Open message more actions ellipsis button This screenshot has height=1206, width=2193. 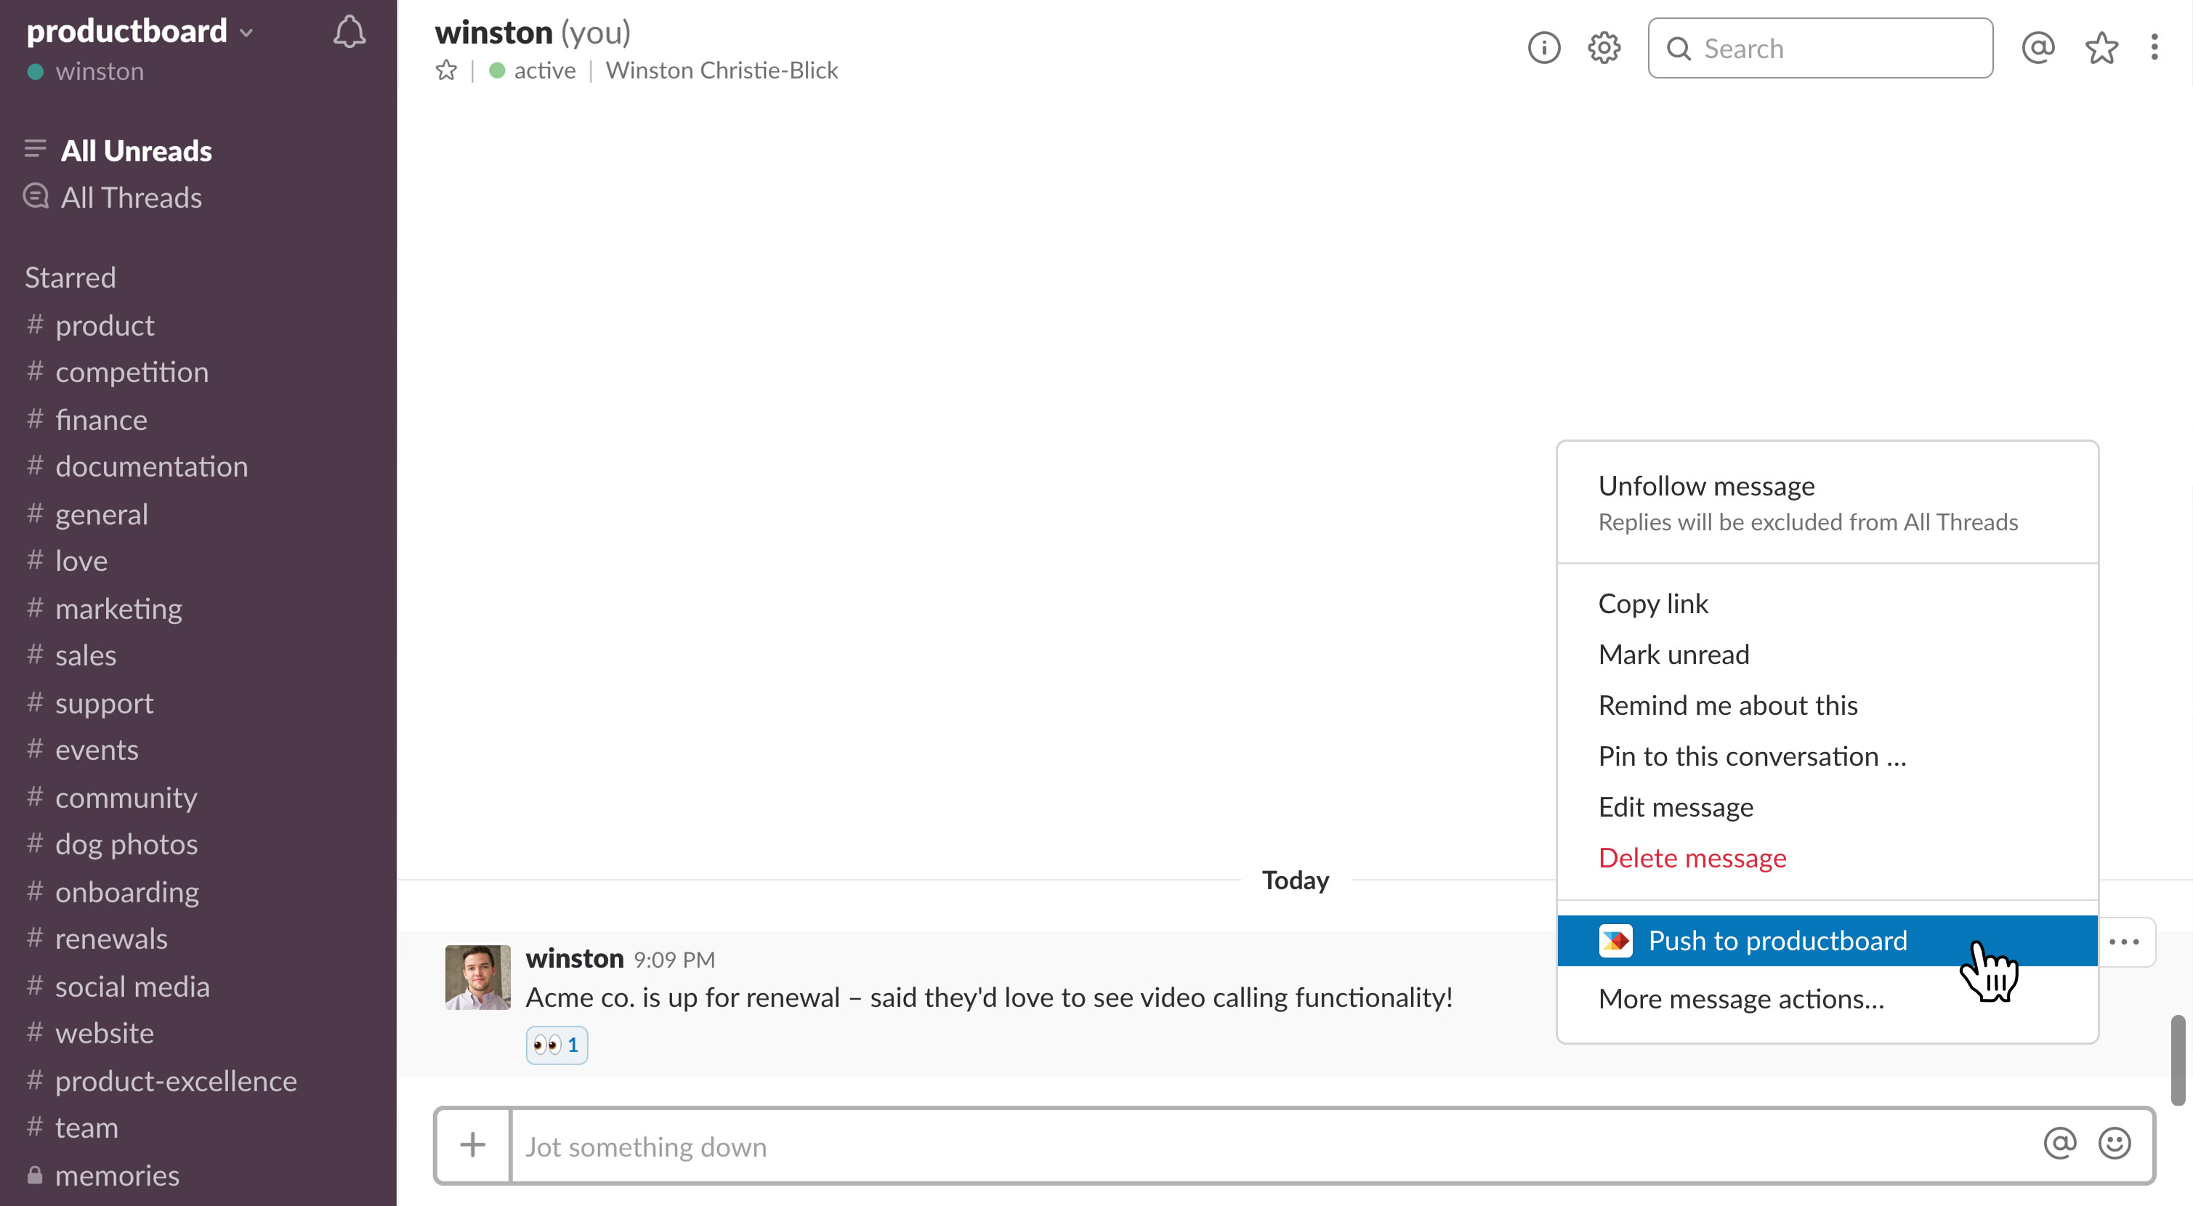(x=2125, y=942)
